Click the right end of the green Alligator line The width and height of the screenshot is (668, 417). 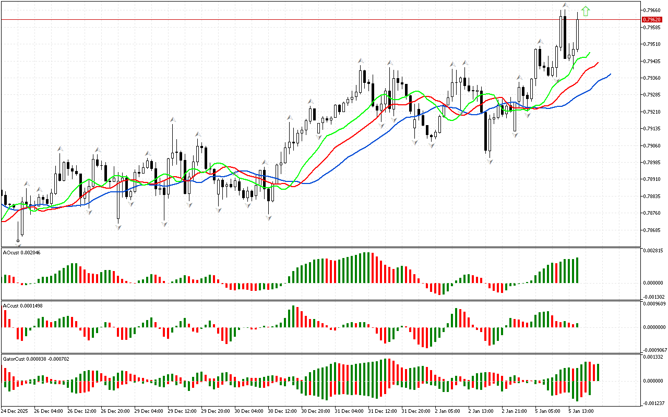tap(590, 53)
